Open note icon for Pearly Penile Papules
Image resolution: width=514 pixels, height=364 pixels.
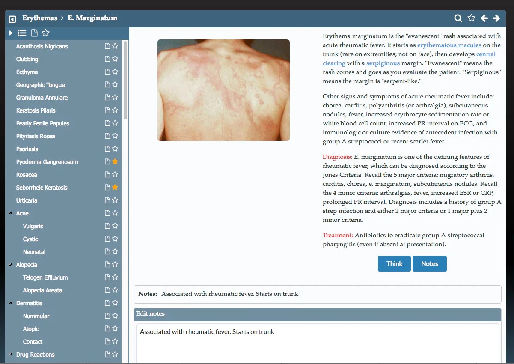tap(108, 123)
